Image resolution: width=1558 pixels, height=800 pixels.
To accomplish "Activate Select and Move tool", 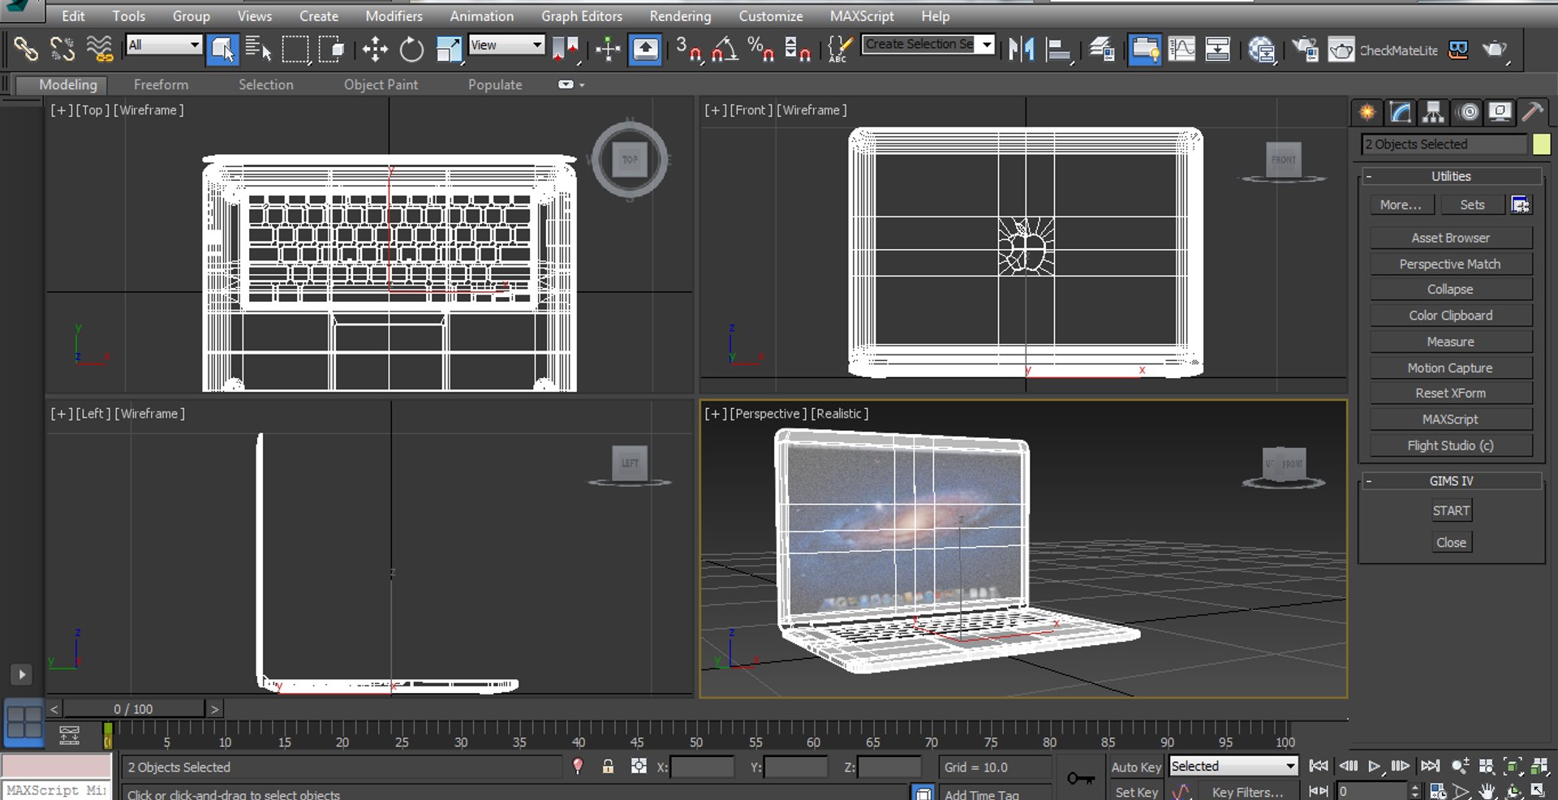I will [x=375, y=49].
